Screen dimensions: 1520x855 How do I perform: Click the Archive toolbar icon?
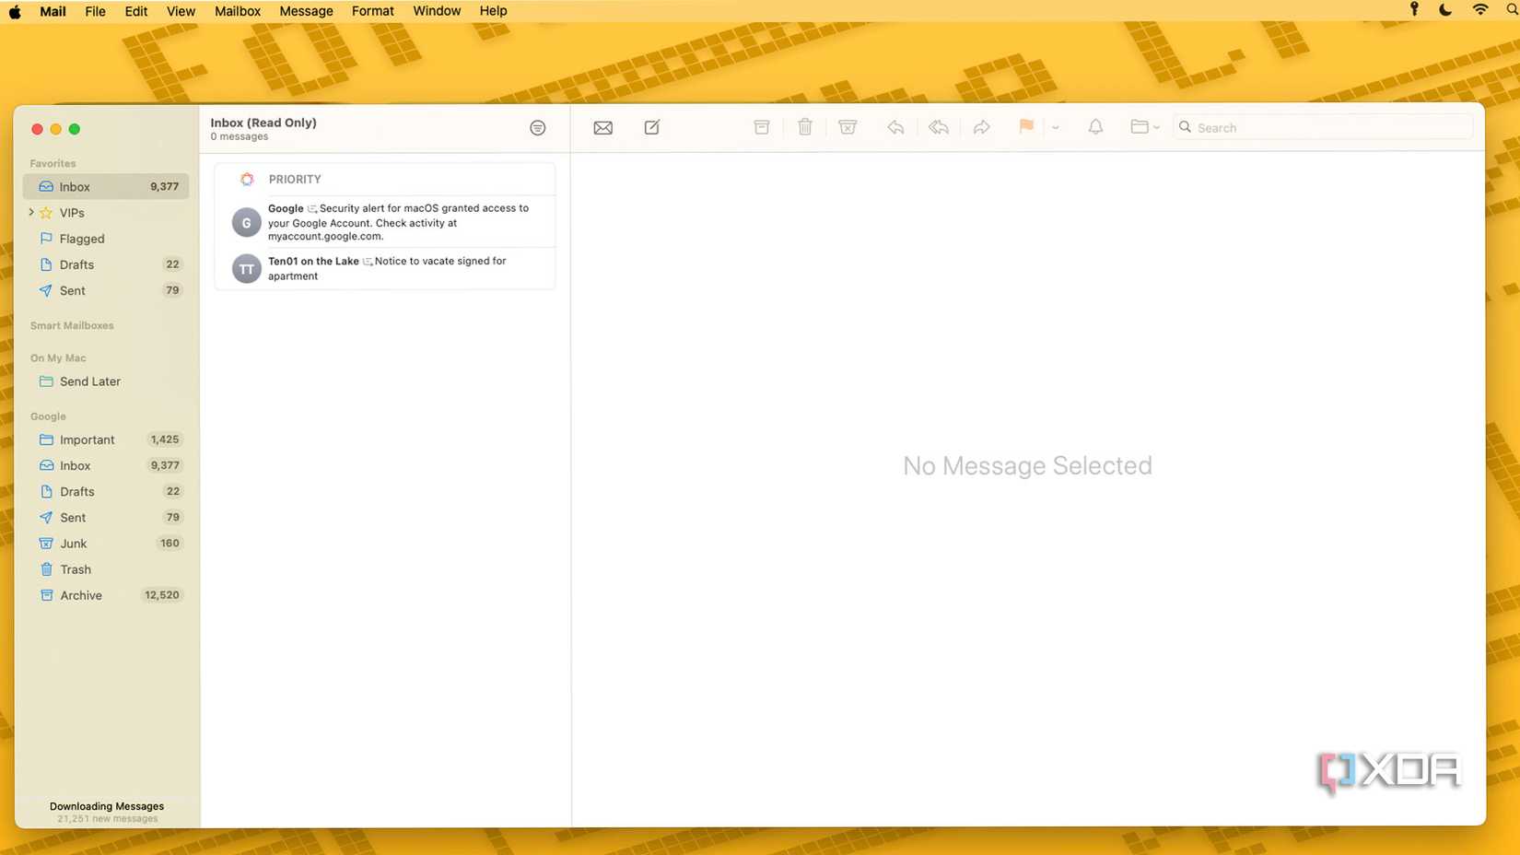pyautogui.click(x=762, y=127)
